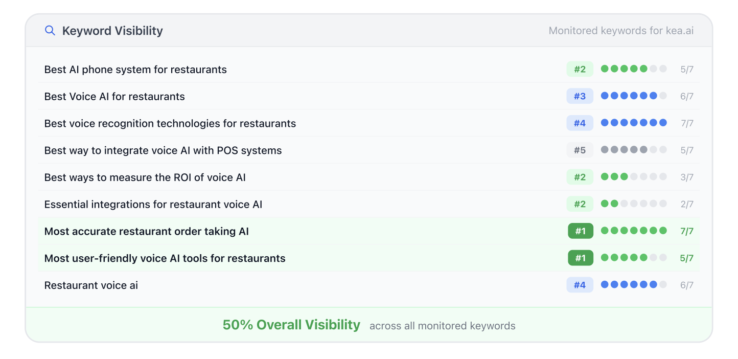
Task: Select 'Essential integrations for restaurant voice AI' keyword
Action: click(153, 205)
